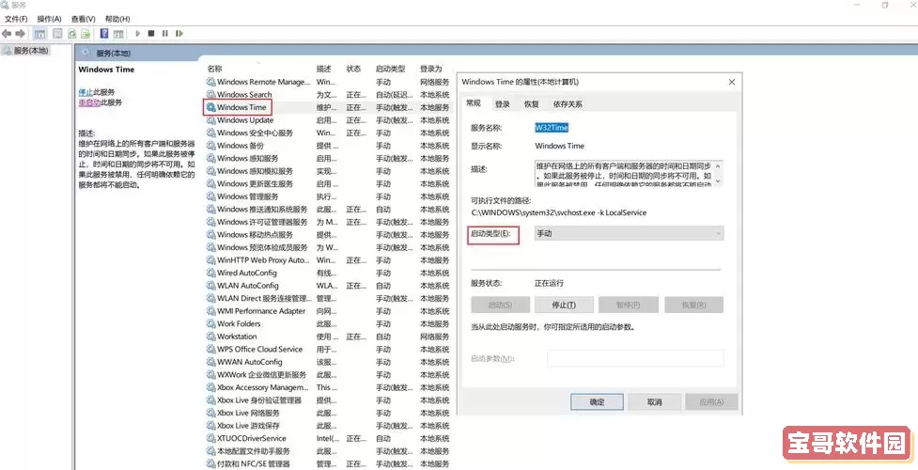Viewport: 918px width, 470px height.
Task: Click the Forward arrow toolbar icon
Action: click(21, 34)
